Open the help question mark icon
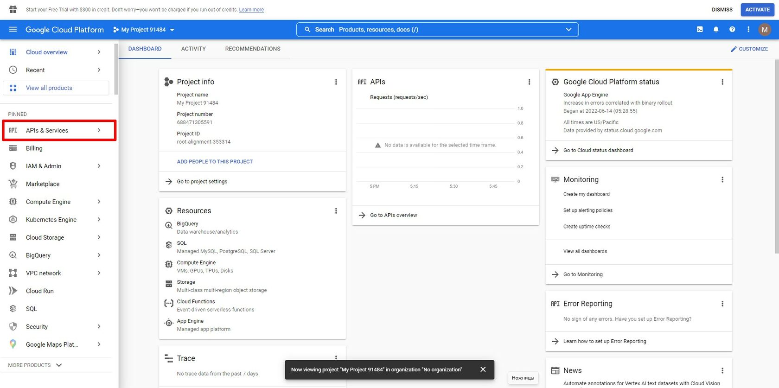The height and width of the screenshot is (388, 779). [732, 29]
